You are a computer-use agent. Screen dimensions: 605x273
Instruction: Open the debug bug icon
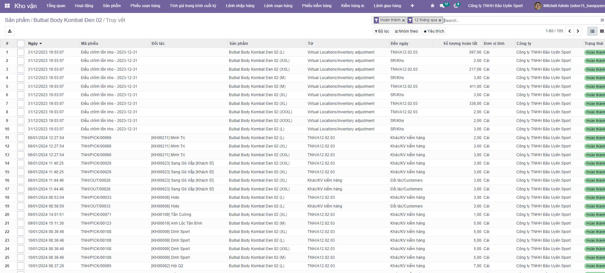[x=433, y=6]
